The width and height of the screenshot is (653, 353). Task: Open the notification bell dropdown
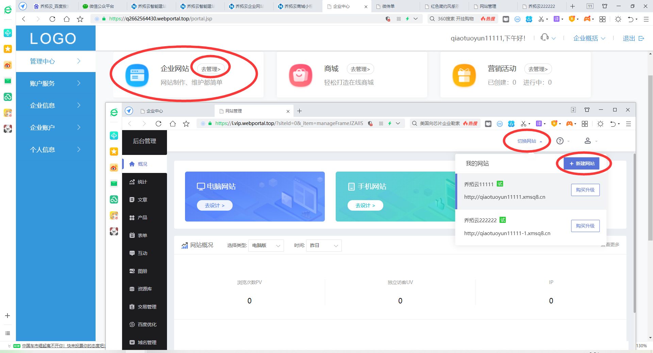(545, 38)
